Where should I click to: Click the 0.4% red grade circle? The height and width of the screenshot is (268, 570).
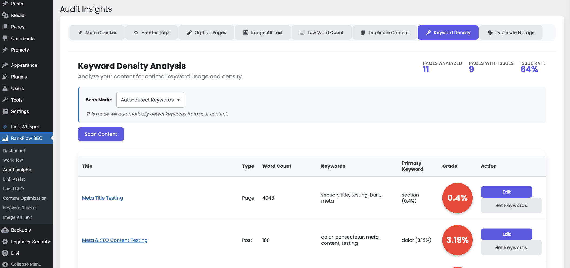tap(457, 198)
